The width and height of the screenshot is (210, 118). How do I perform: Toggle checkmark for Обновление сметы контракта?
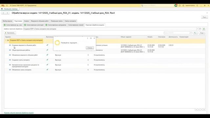coord(47,70)
